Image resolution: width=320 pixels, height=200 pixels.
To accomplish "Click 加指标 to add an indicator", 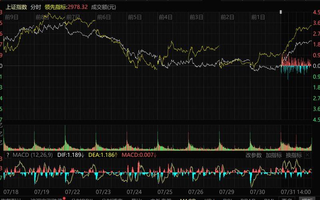I will pyautogui.click(x=274, y=155).
